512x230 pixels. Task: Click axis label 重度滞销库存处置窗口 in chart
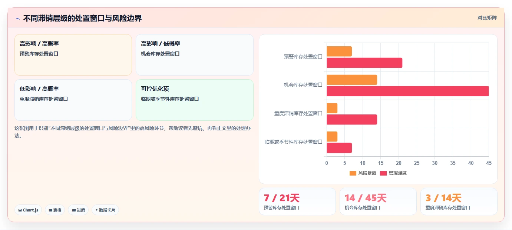click(298, 113)
